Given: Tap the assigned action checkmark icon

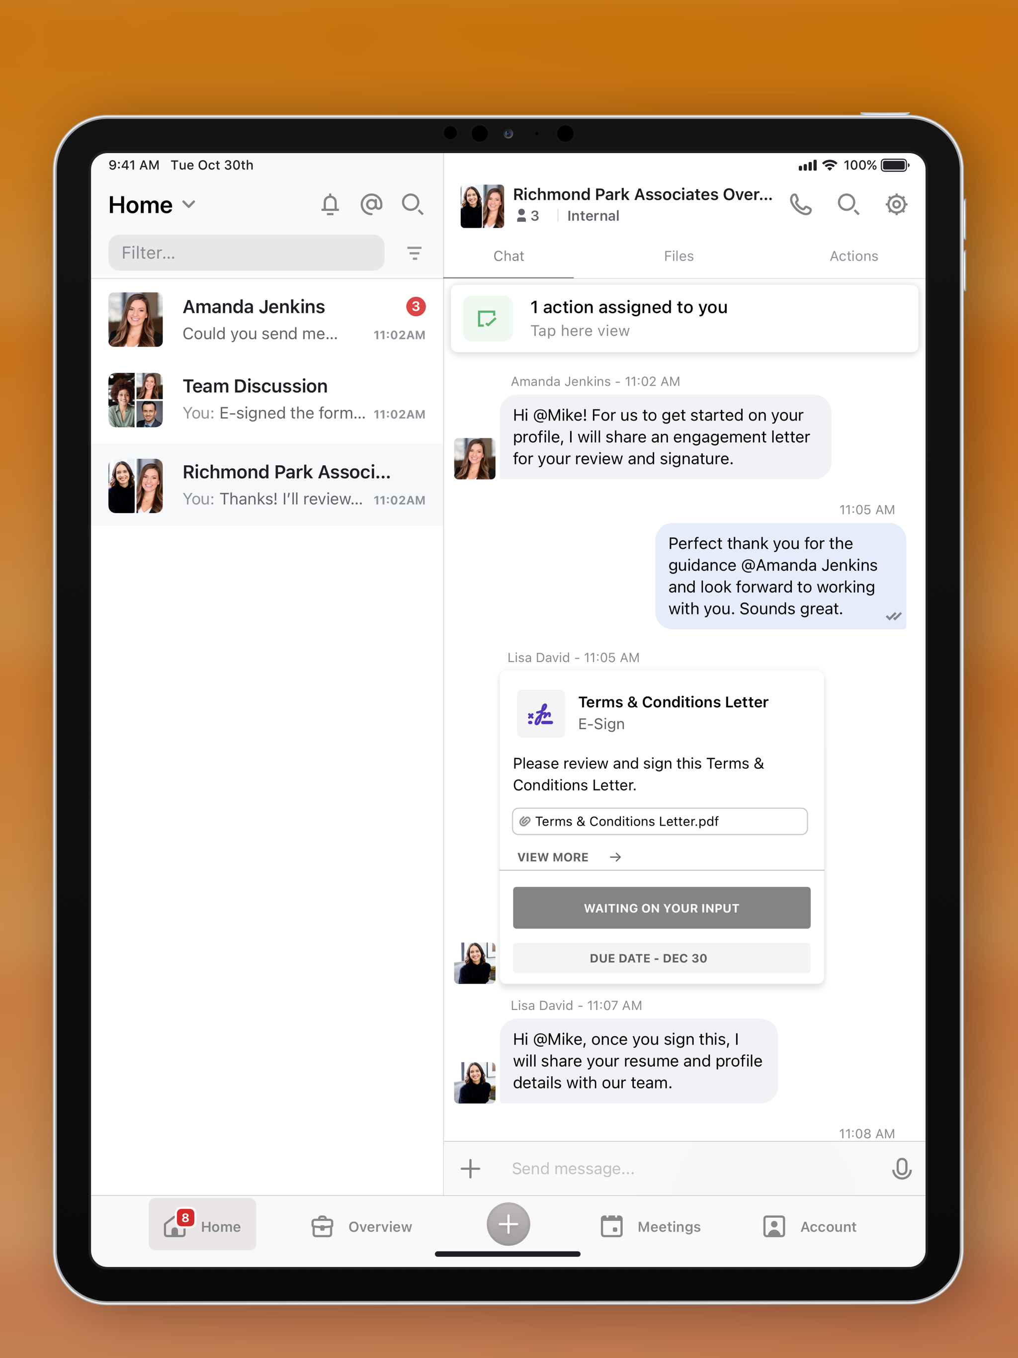Looking at the screenshot, I should point(487,319).
